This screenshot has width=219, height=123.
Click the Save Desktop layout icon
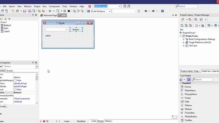125,6
